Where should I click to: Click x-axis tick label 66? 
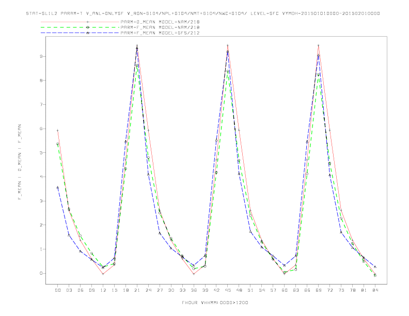tap(307, 290)
